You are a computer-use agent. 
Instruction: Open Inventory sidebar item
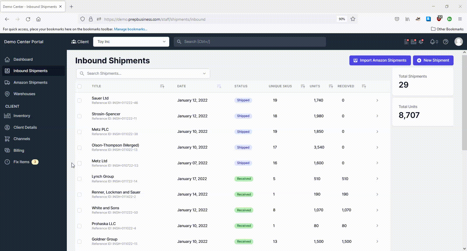[33, 116]
